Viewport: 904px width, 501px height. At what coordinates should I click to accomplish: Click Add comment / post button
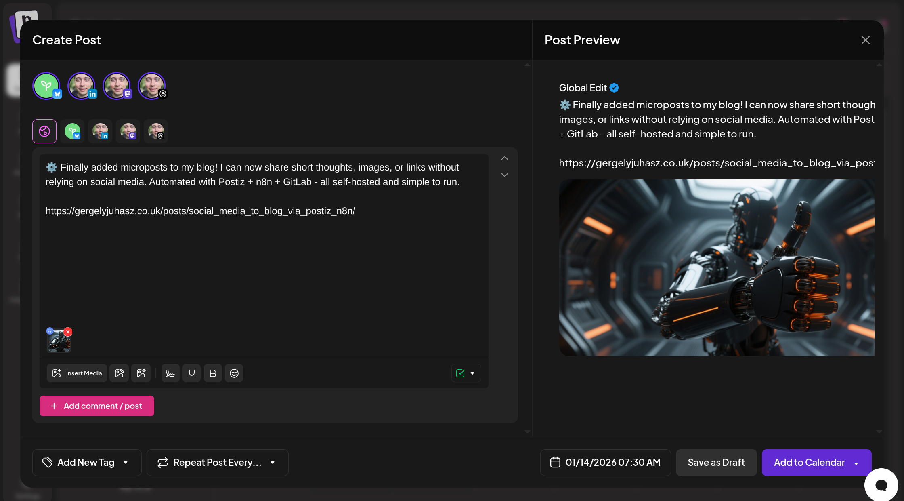[97, 406]
